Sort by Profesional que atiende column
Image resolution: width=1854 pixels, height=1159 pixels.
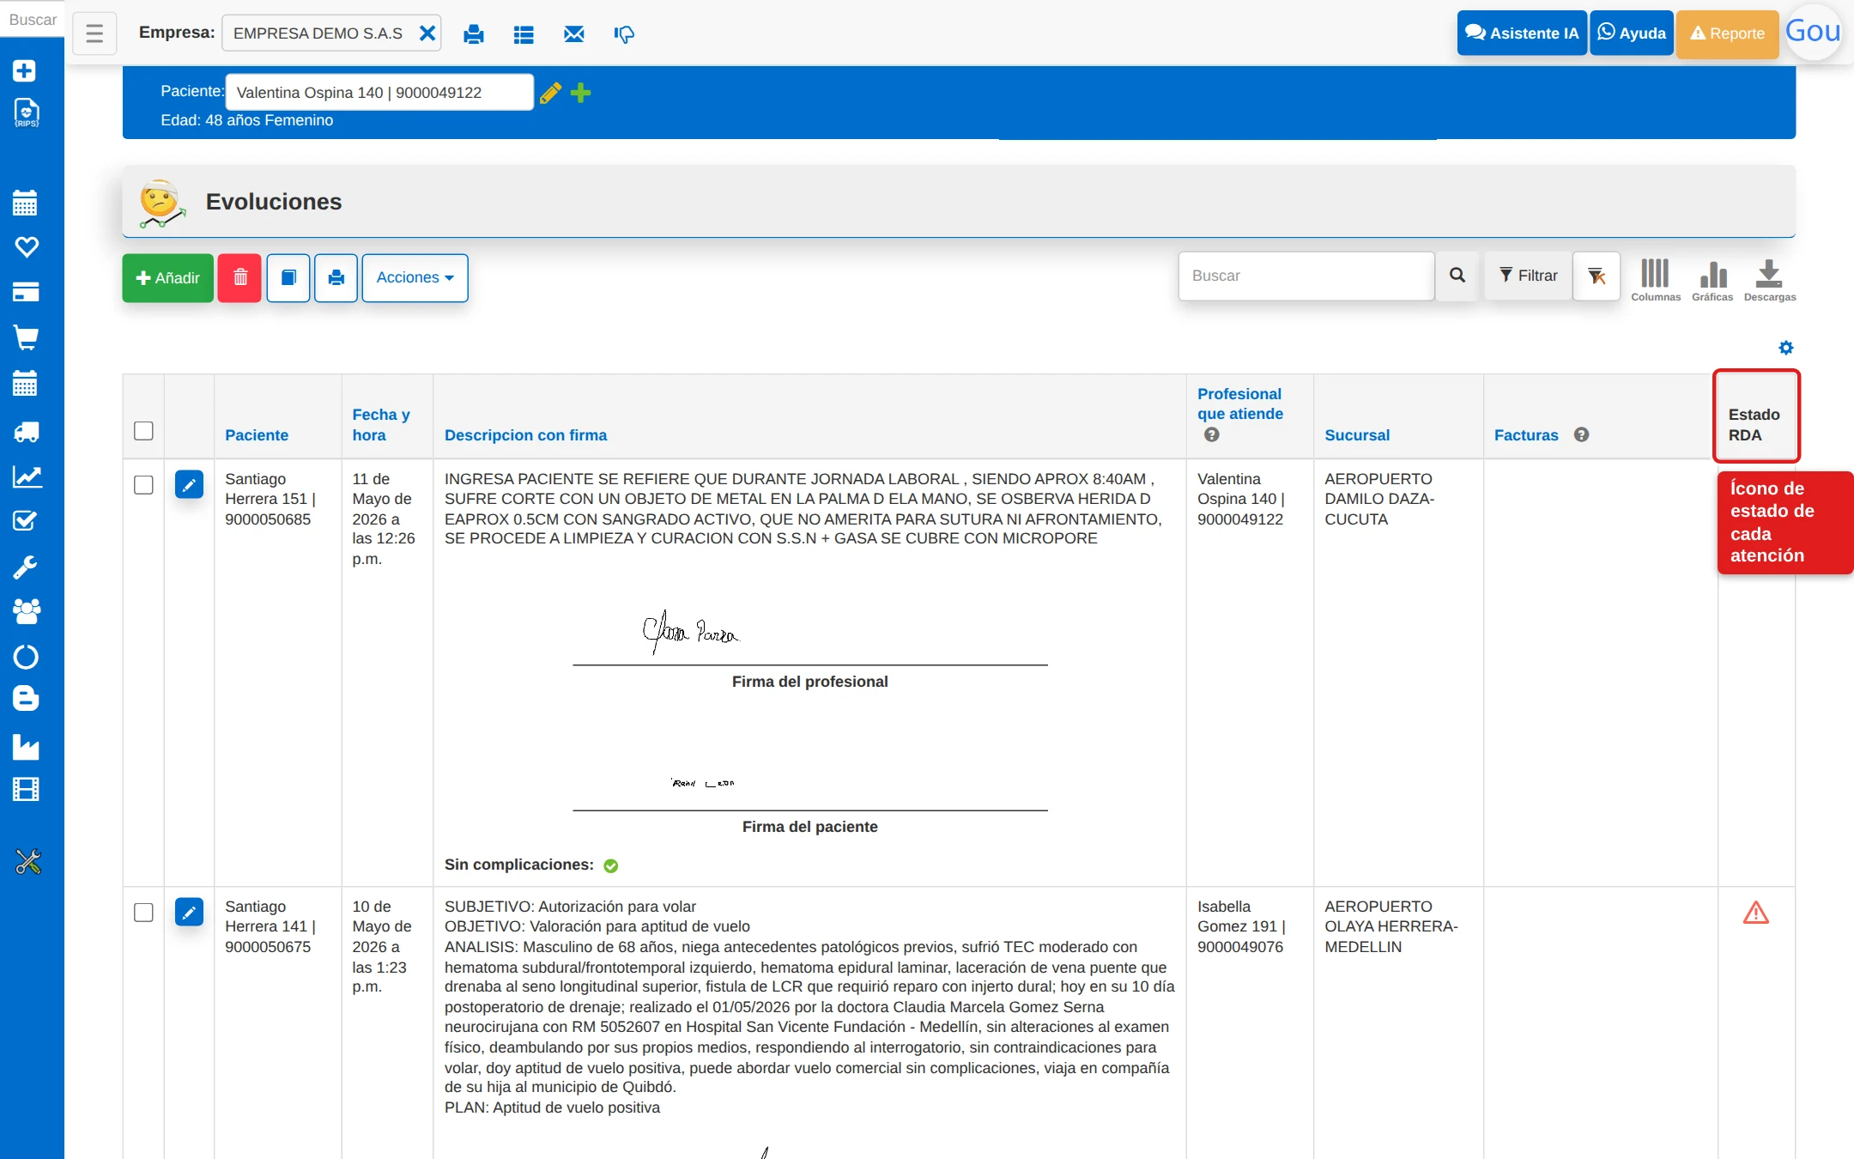(1240, 404)
